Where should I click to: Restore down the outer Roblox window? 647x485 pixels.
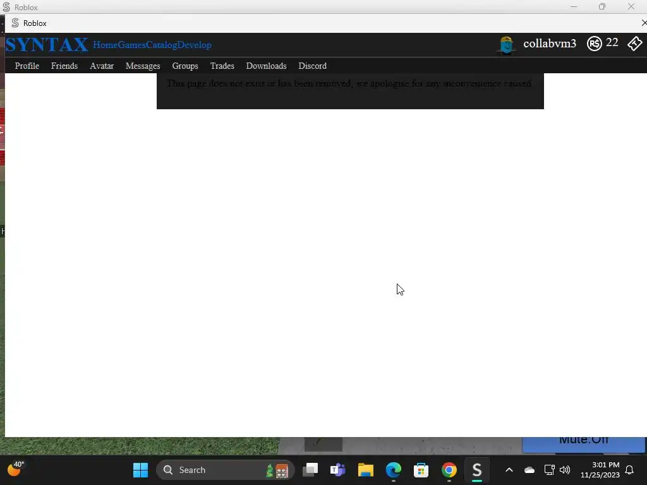(x=602, y=6)
